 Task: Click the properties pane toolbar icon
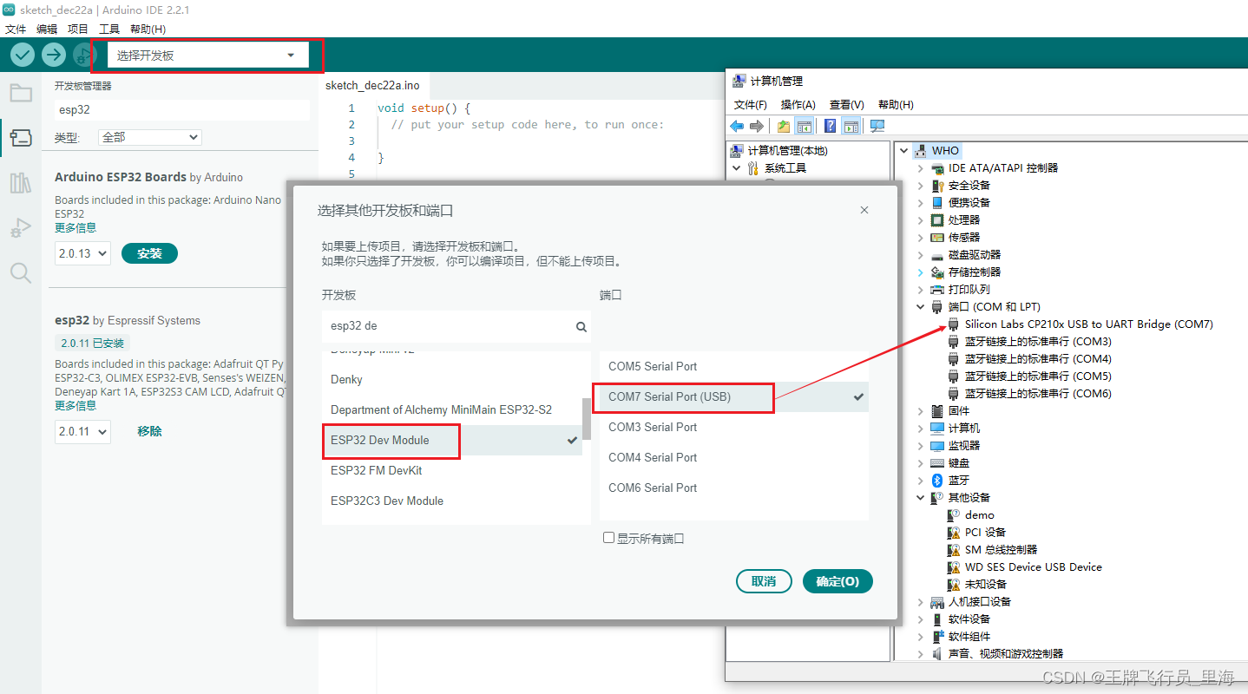[x=851, y=127]
